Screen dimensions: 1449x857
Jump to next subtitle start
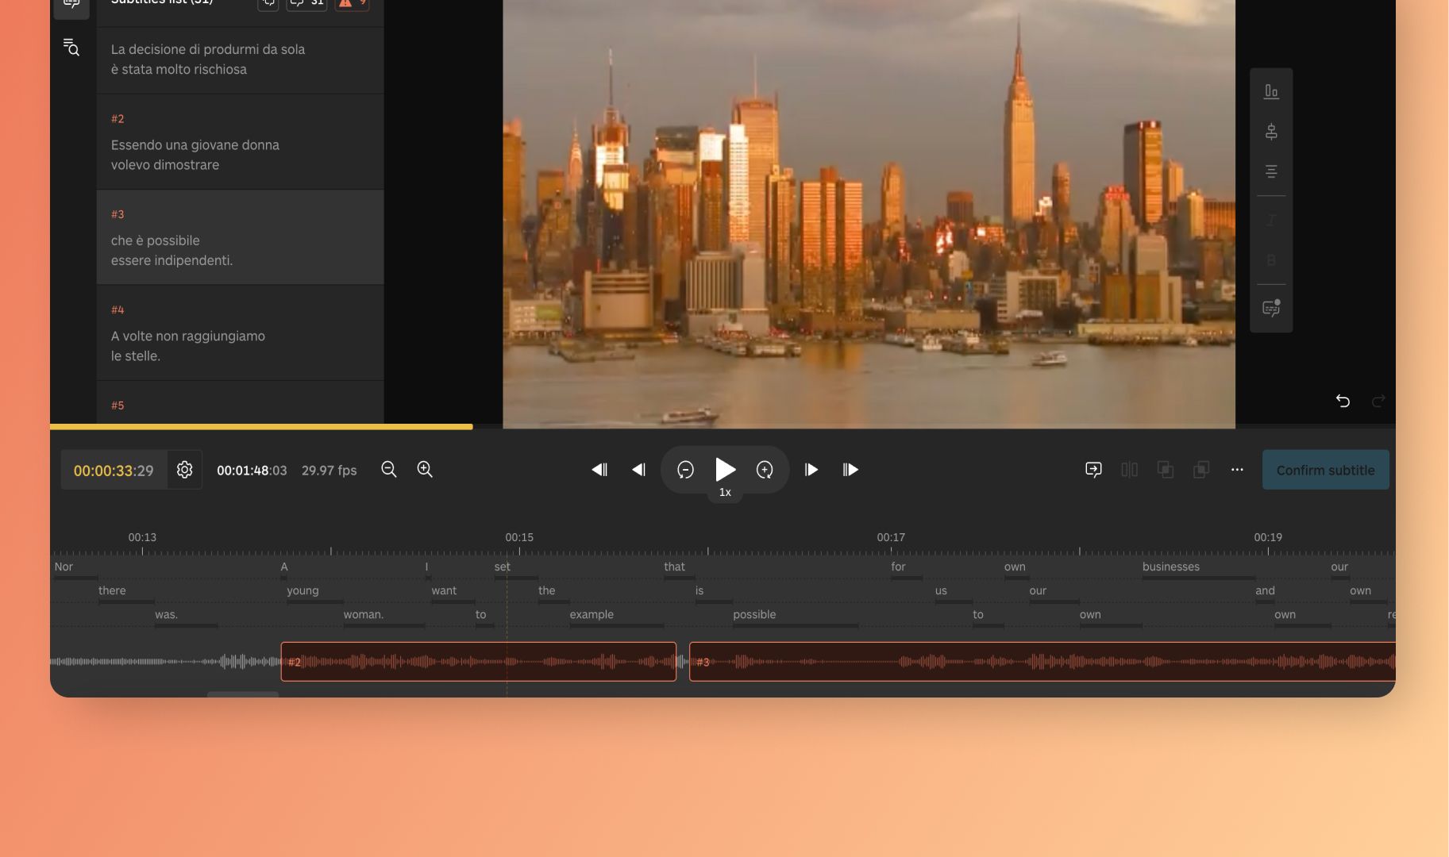point(850,470)
